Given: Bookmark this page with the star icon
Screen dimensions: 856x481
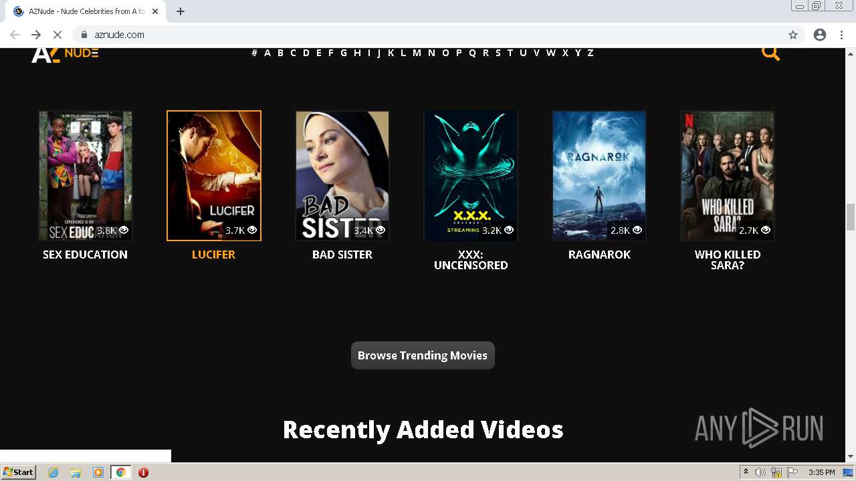Looking at the screenshot, I should click(793, 35).
